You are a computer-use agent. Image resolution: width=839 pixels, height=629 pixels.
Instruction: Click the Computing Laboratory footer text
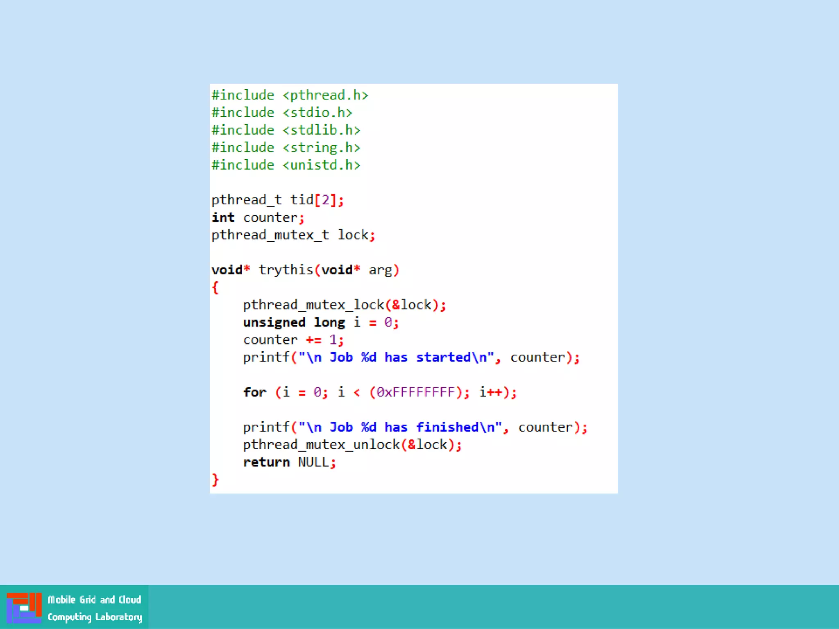tap(95, 617)
